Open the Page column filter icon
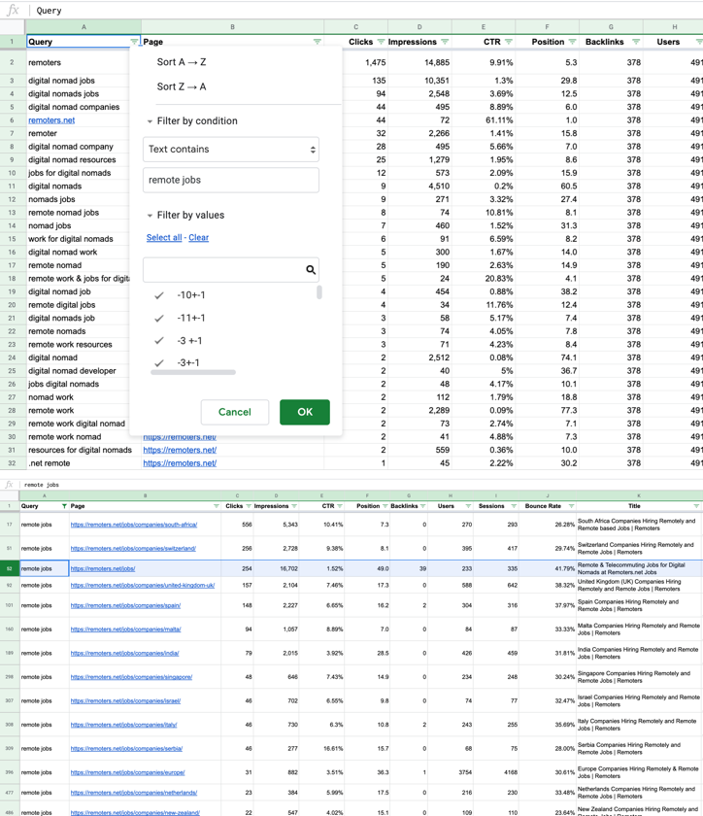Viewport: 703px width, 816px height. click(x=317, y=42)
